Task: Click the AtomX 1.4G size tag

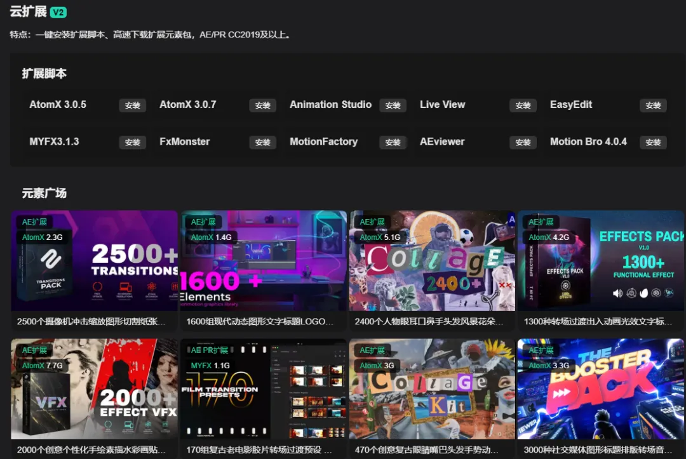Action: pos(211,237)
